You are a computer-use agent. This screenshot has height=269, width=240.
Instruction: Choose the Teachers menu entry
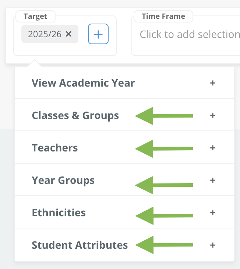coord(124,147)
